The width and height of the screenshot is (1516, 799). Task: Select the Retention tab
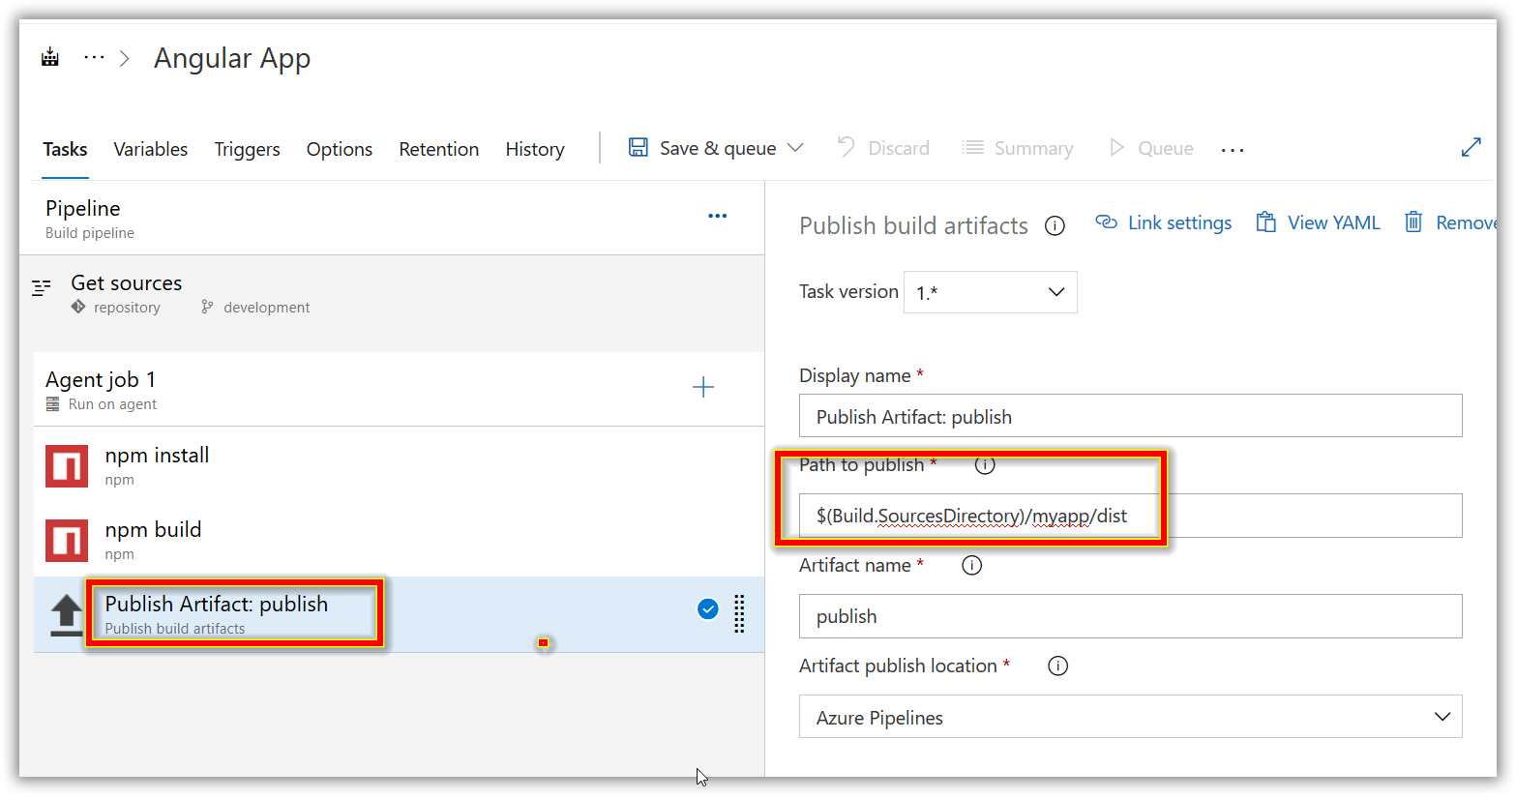pos(439,149)
